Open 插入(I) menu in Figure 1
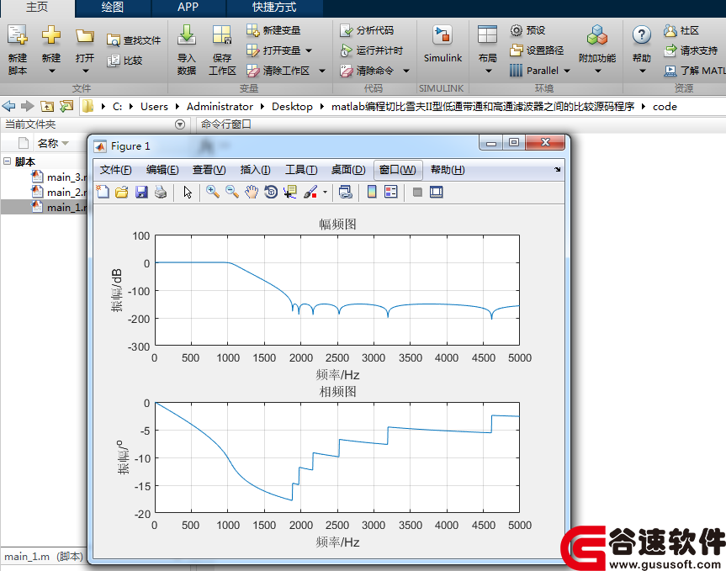 (256, 170)
